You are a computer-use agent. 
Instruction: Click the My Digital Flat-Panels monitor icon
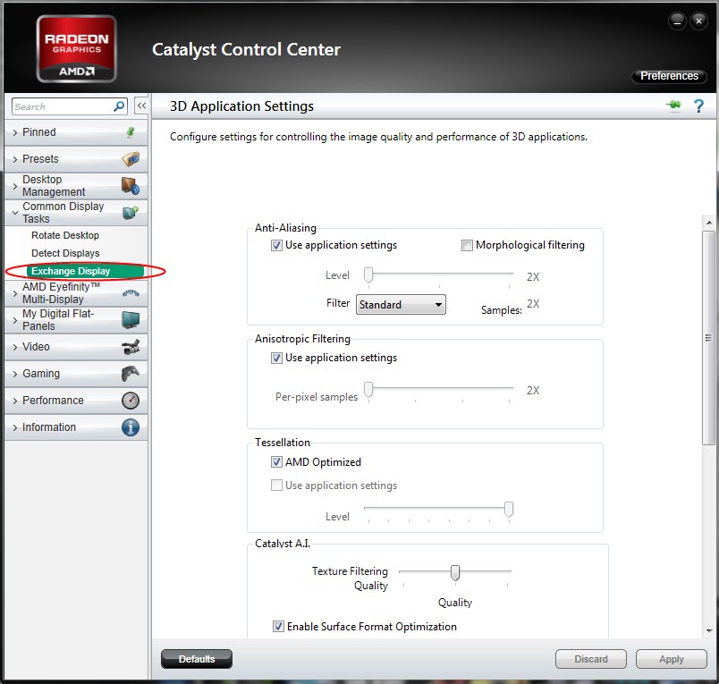click(x=131, y=319)
